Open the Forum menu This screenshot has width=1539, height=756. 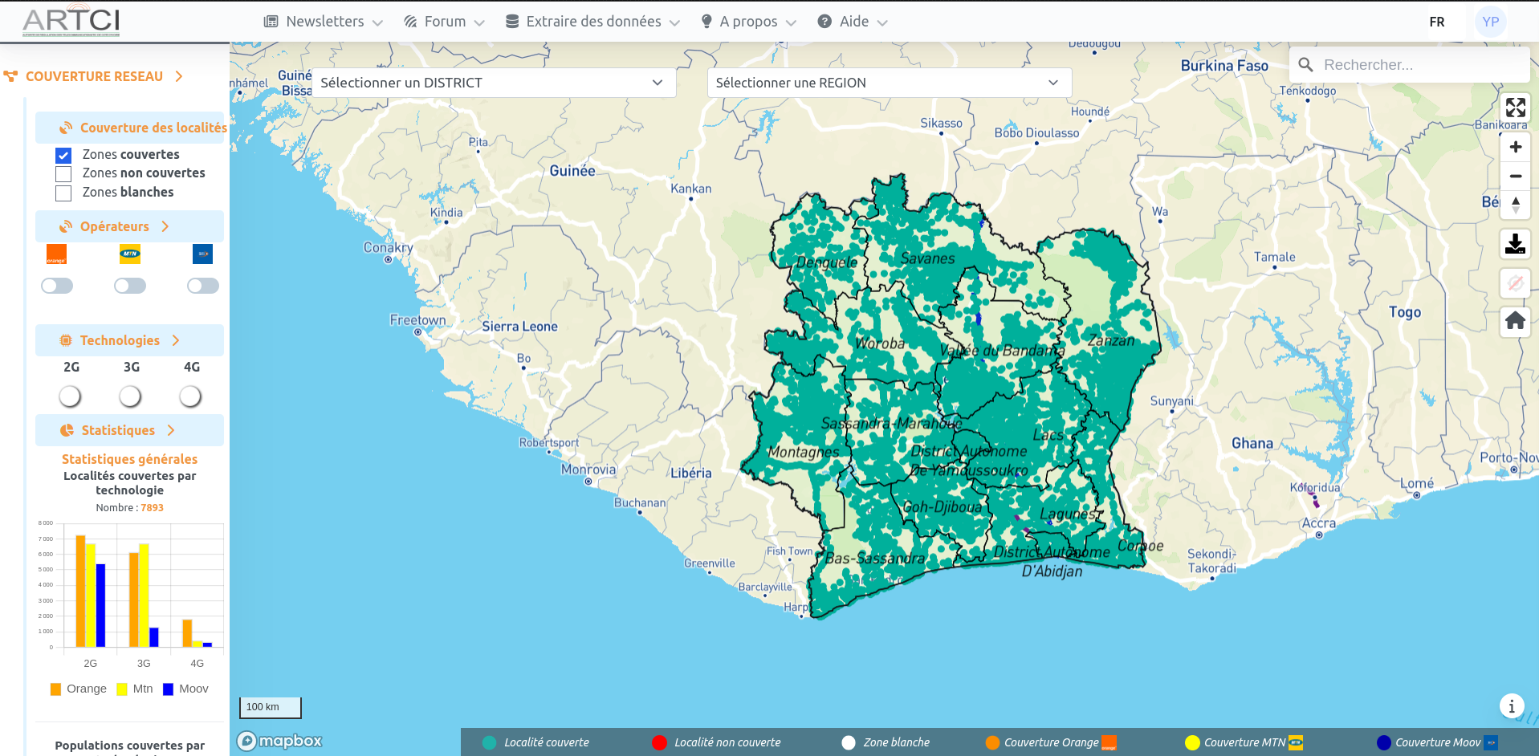[x=444, y=22]
